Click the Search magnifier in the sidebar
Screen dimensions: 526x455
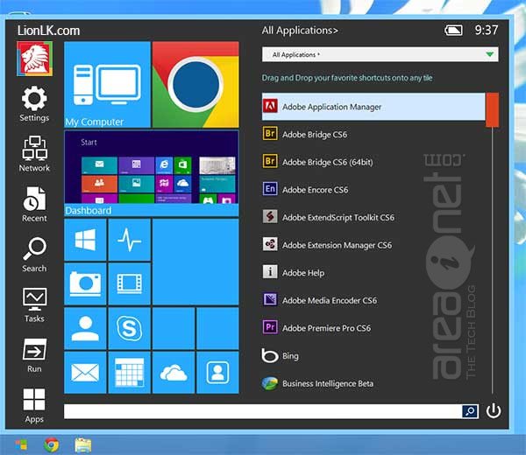point(34,255)
